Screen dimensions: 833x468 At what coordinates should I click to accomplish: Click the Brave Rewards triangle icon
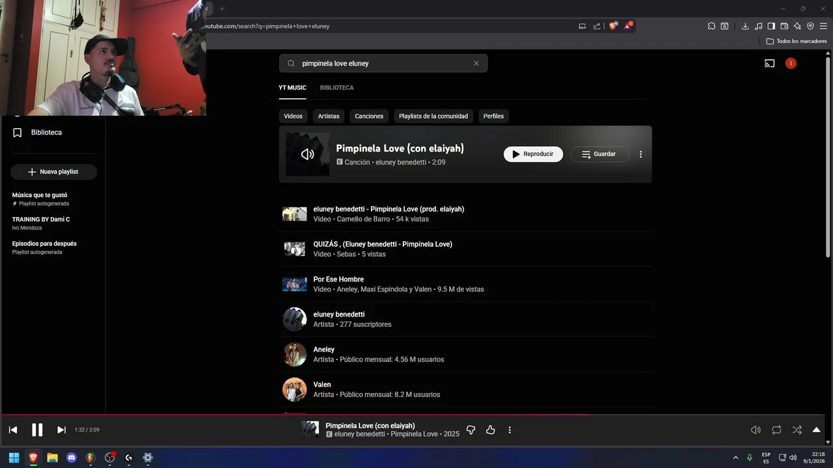point(628,26)
